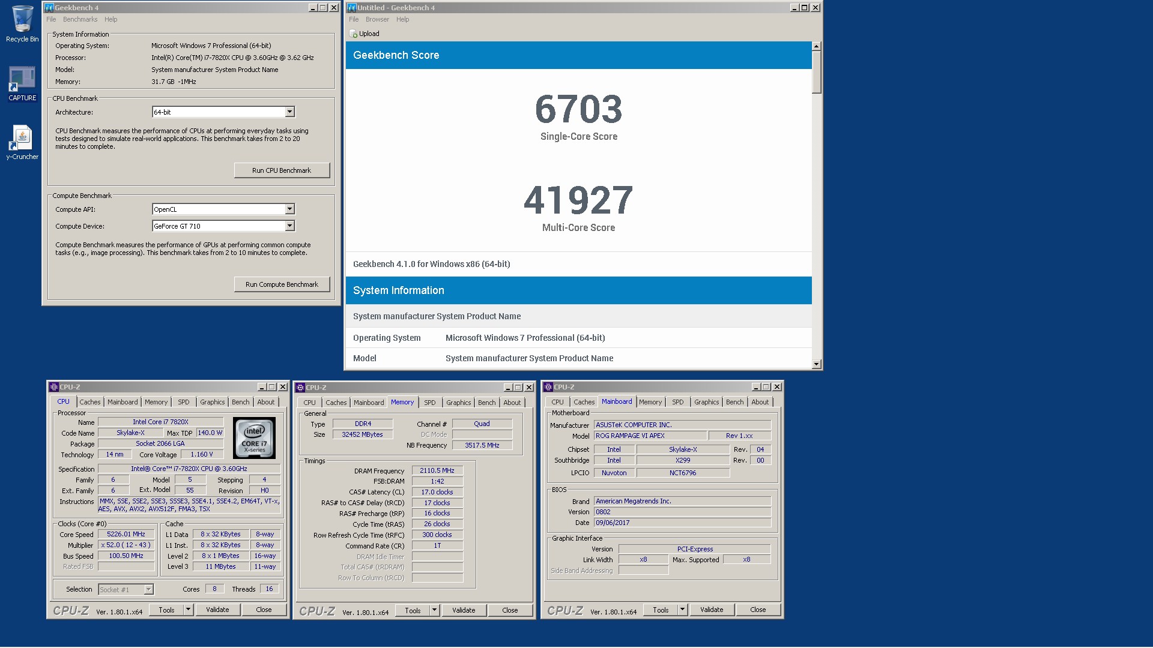Click the Geekbench 4.1.0 for Windows x86 text
Image resolution: width=1153 pixels, height=648 pixels.
[x=432, y=264]
